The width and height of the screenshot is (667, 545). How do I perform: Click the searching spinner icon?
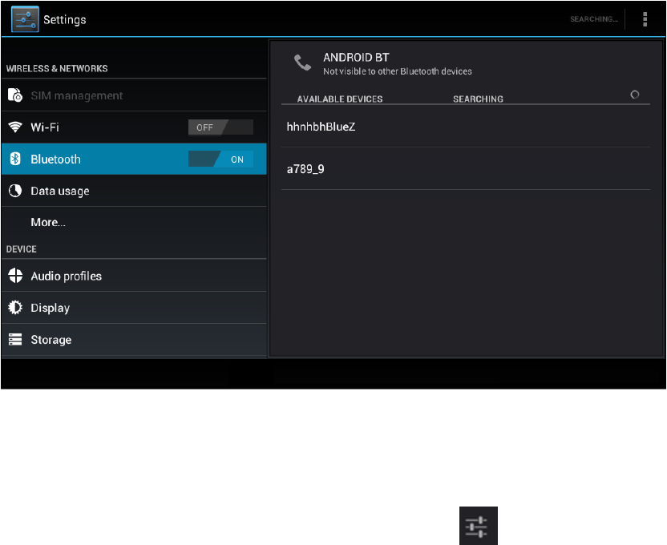pos(635,95)
